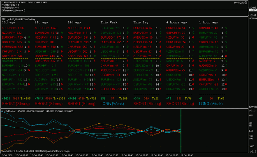
Task: Click the down arrow beside CHFJPYm 26
Action: coord(160,56)
